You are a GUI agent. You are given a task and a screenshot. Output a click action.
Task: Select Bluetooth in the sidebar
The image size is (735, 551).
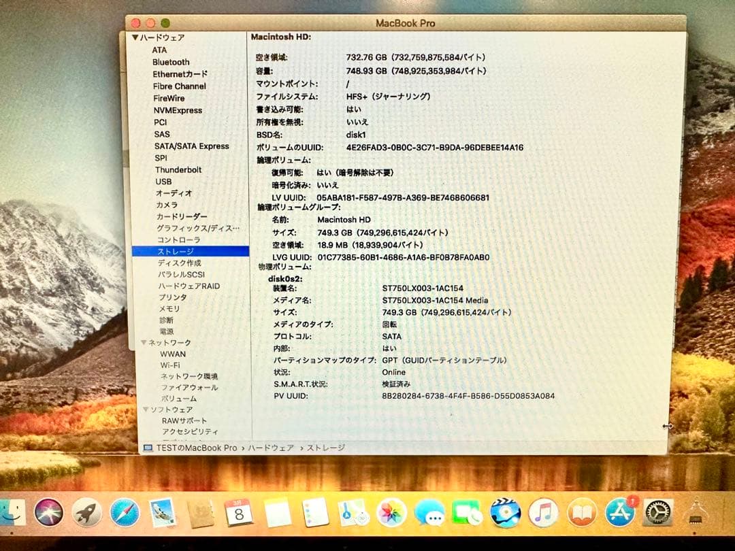click(x=169, y=62)
